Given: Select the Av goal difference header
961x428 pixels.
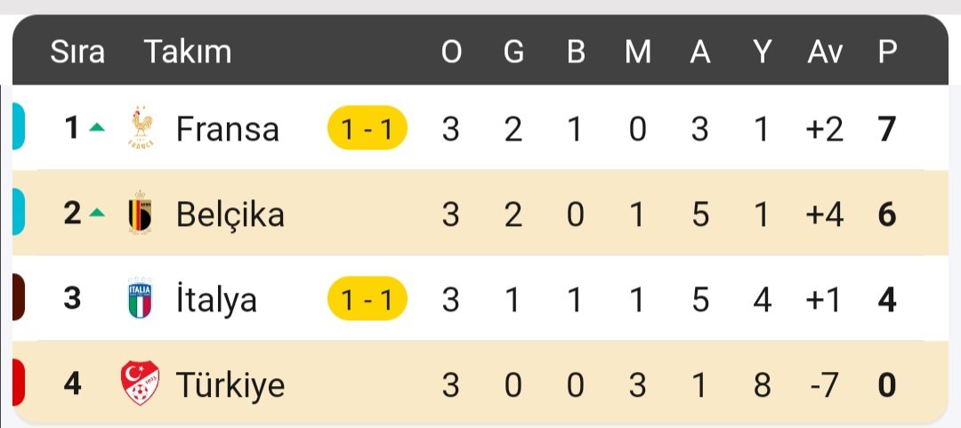Looking at the screenshot, I should point(825,52).
